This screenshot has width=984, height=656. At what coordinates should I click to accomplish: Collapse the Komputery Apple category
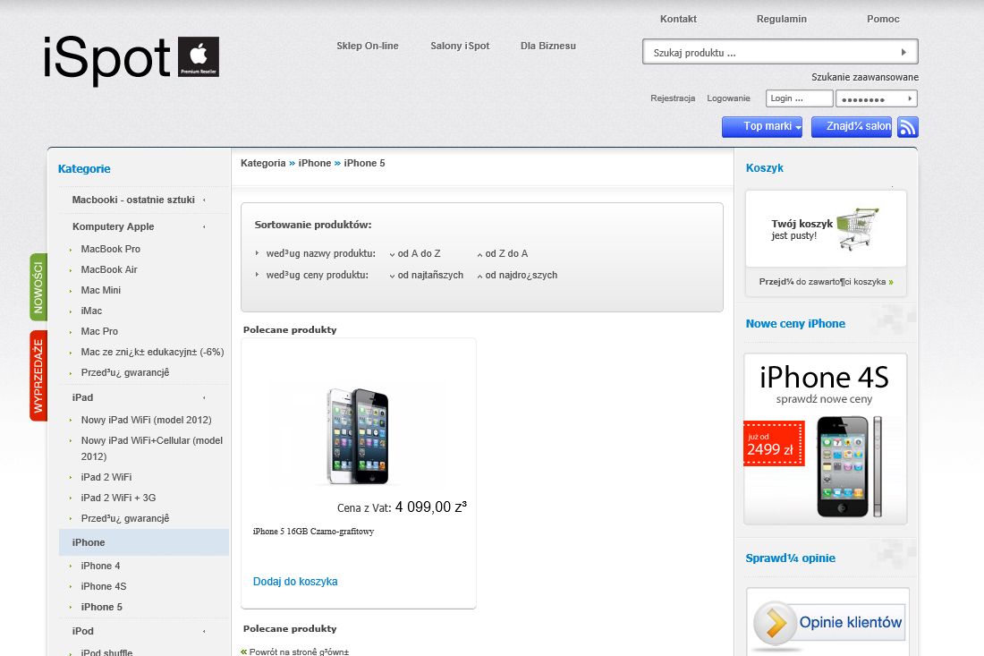click(204, 226)
